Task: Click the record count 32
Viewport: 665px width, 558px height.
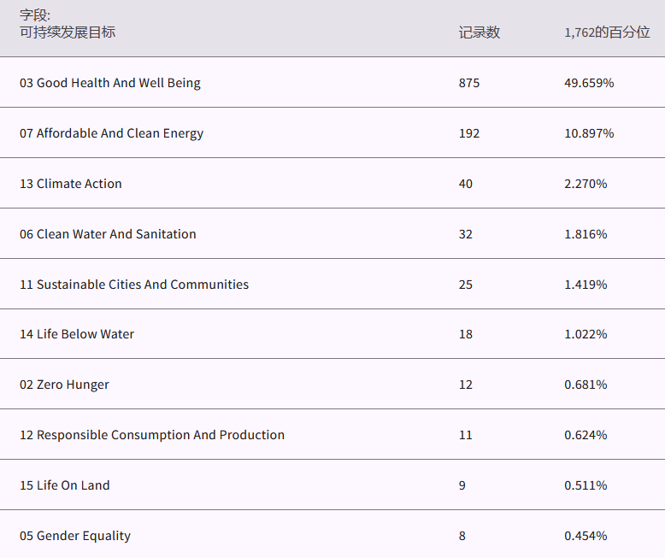Action: tap(465, 234)
